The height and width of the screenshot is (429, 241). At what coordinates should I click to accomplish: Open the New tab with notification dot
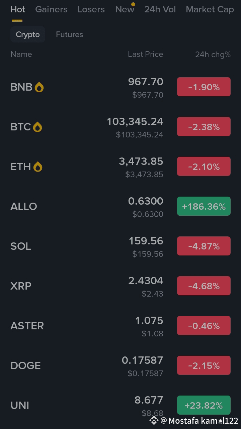point(125,9)
